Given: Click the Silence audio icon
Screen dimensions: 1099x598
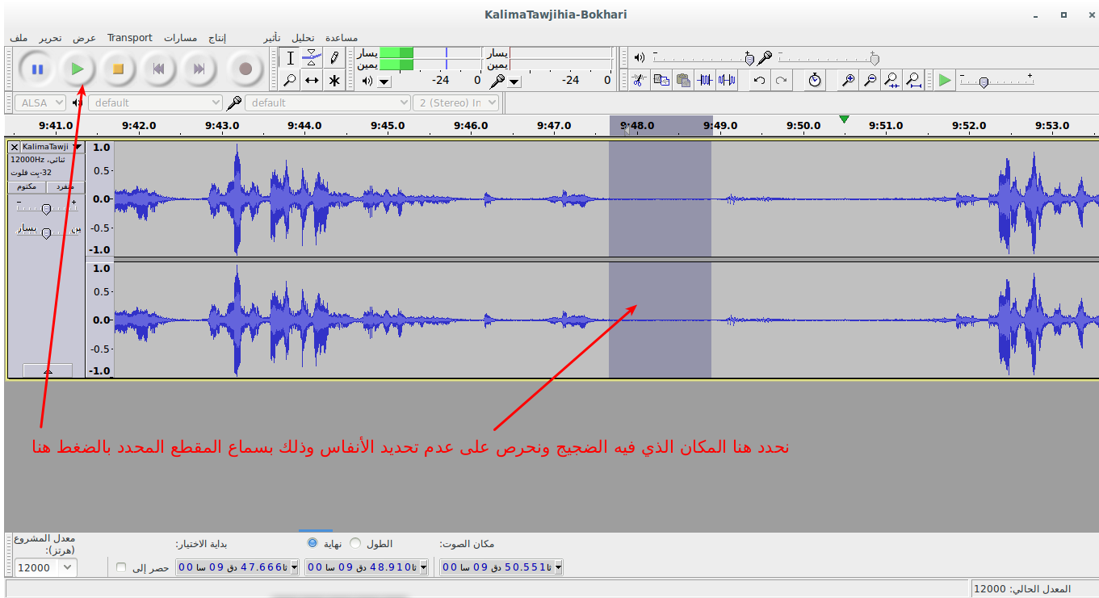Looking at the screenshot, I should [728, 80].
